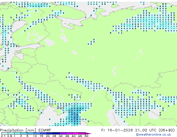Pick the 40–45 mm magenta legend box
This screenshot has height=137, width=177.
76,133
